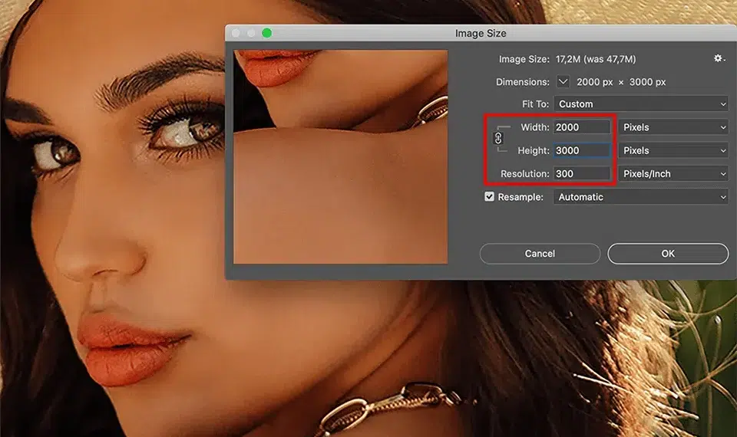Uncheck the Resample checkbox
The width and height of the screenshot is (737, 437).
tap(489, 197)
